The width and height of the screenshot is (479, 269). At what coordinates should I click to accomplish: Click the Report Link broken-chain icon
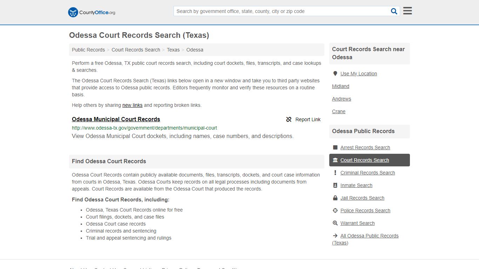289,119
